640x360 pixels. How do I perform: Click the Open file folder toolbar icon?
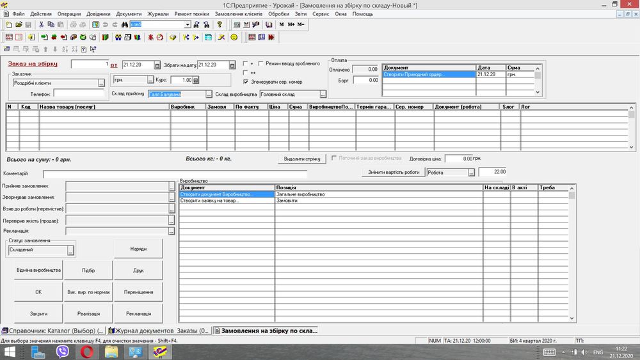(19, 24)
